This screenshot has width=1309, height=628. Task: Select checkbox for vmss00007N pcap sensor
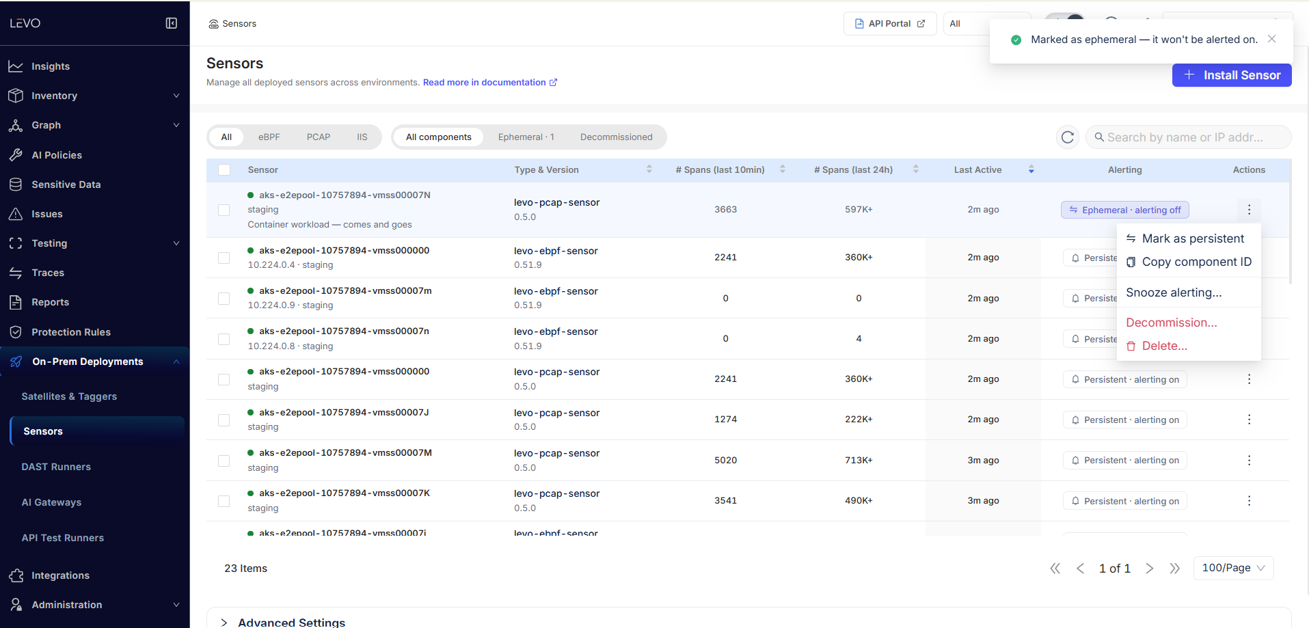tap(224, 210)
